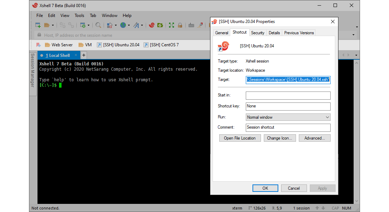Image resolution: width=389 pixels, height=212 pixels.
Task: Click the keyboard key-mapping toolbar icon
Action: point(191,25)
